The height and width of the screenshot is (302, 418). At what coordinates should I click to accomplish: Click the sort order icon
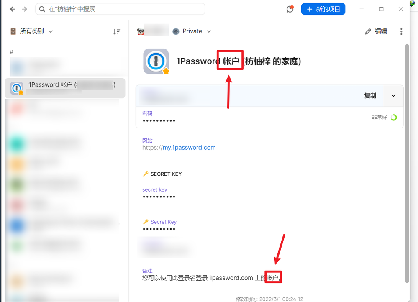[117, 31]
